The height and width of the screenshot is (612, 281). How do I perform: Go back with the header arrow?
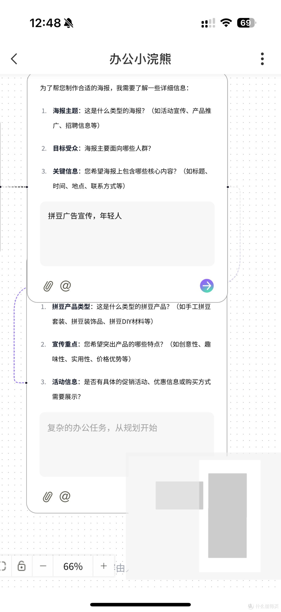pyautogui.click(x=14, y=59)
